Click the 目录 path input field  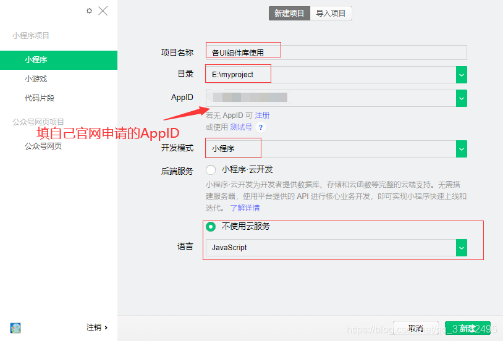331,75
